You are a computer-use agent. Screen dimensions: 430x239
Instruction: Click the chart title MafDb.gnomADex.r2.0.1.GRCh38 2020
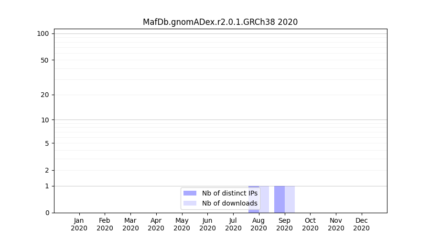pos(220,22)
